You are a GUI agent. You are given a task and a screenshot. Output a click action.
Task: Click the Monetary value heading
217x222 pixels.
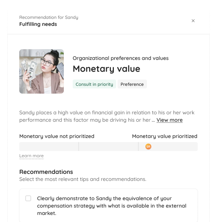[106, 69]
